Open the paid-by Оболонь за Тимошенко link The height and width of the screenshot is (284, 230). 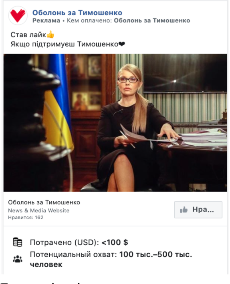pyautogui.click(x=152, y=21)
